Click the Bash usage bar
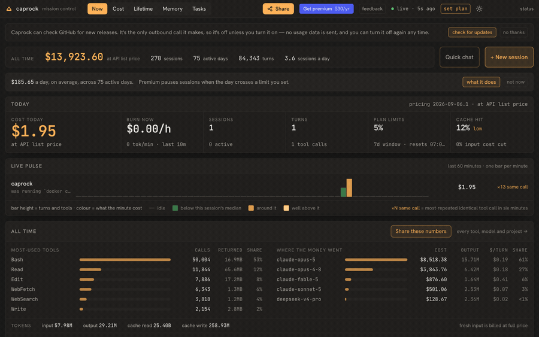Image resolution: width=539 pixels, height=337 pixels. pyautogui.click(x=125, y=260)
